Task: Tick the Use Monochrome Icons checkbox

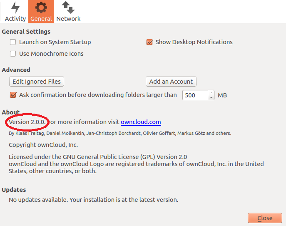Action: 13,54
